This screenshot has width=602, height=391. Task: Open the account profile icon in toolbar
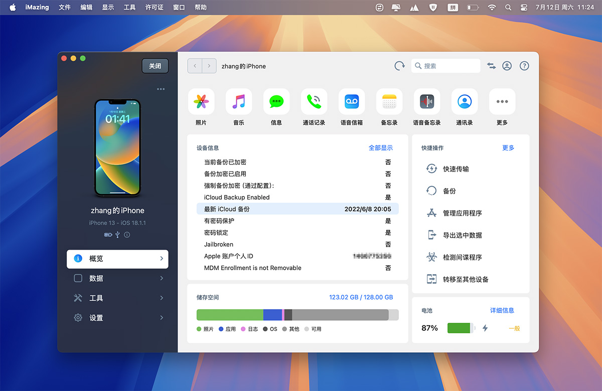pos(507,66)
